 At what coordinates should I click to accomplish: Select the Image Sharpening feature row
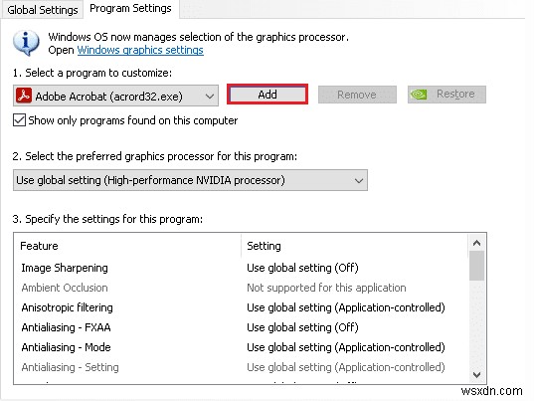pos(241,268)
